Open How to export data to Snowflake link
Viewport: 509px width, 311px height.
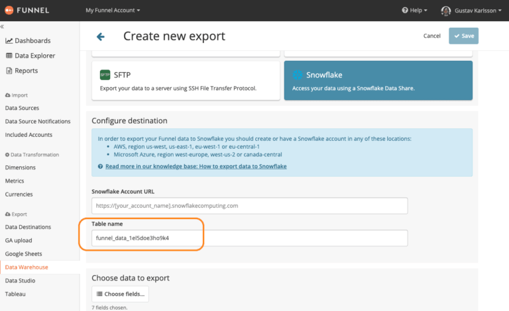pyautogui.click(x=196, y=167)
